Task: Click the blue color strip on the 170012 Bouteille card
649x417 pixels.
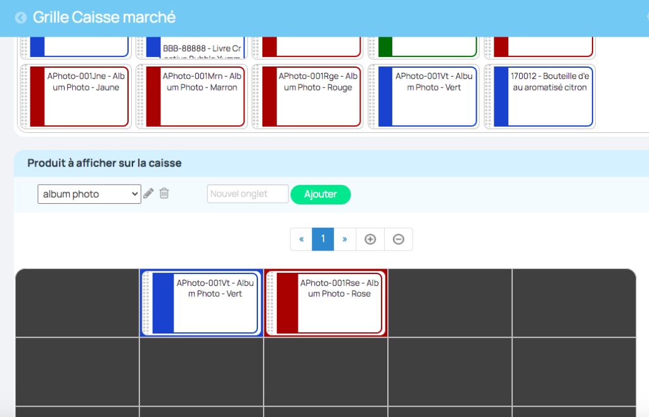Action: 501,96
